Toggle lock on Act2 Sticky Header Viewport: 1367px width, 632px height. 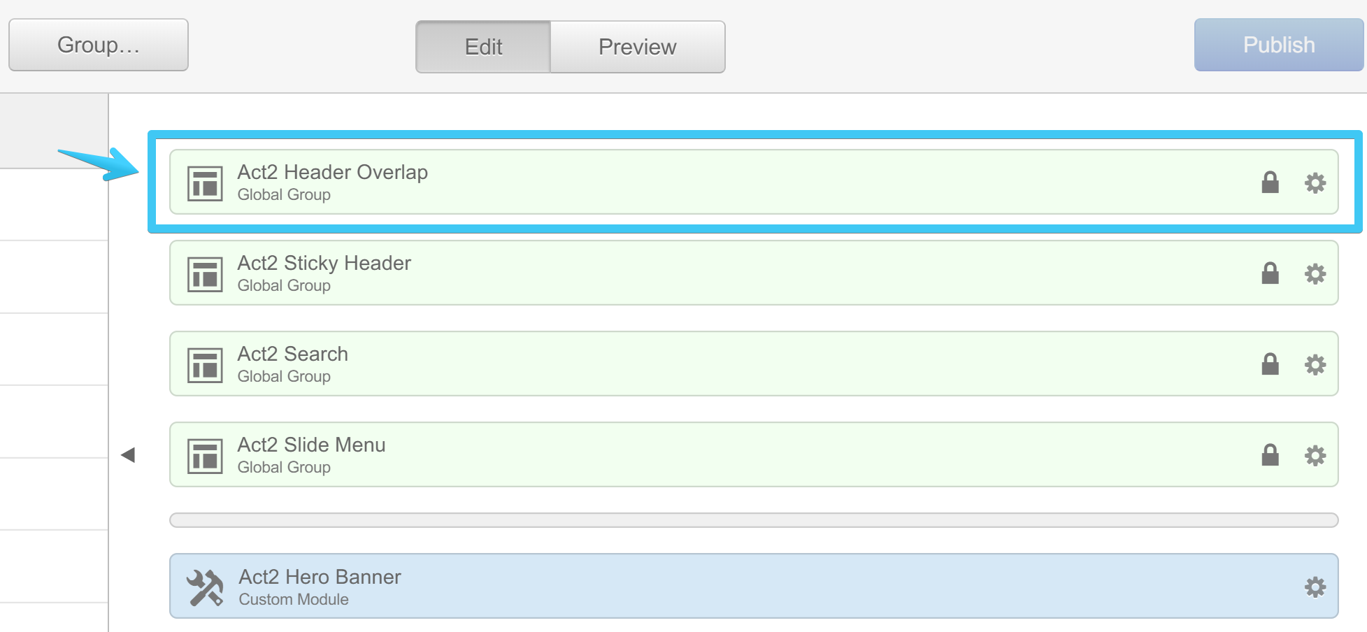point(1270,273)
